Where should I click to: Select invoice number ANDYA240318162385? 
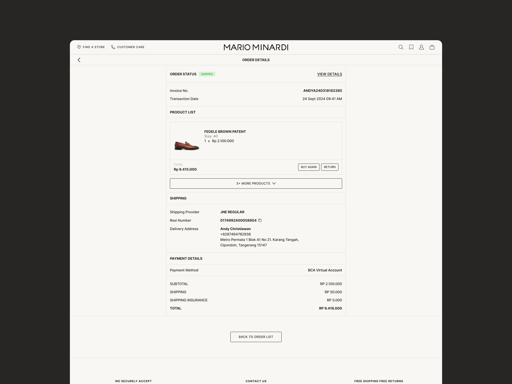[323, 91]
